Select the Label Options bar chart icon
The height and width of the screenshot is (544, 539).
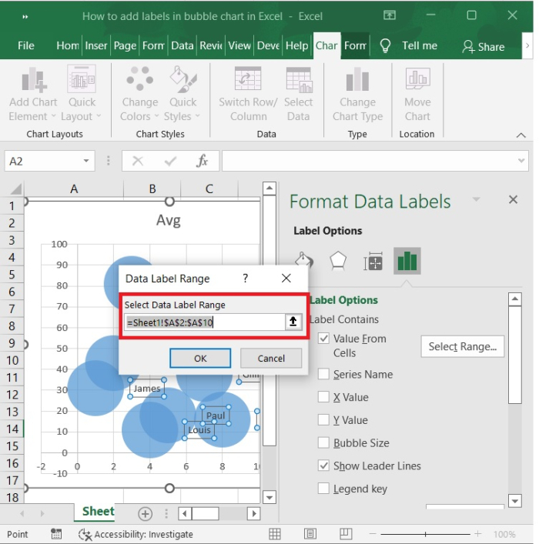(x=407, y=261)
